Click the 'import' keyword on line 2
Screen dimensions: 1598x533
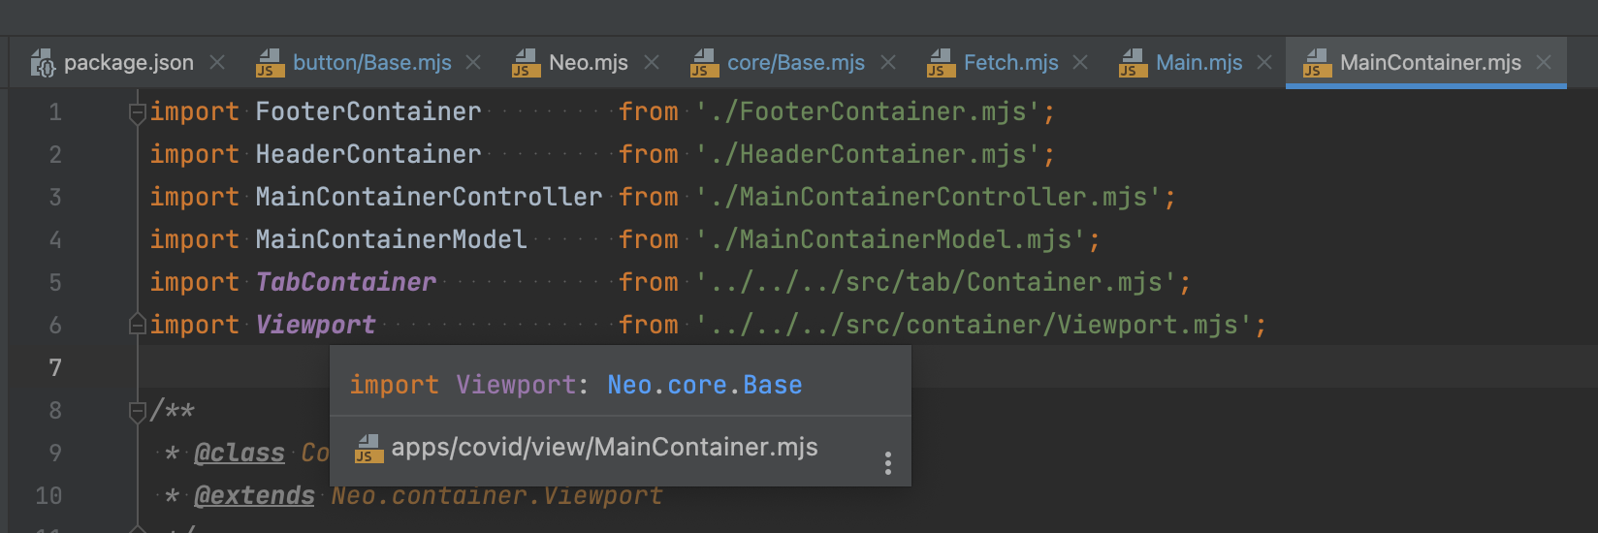tap(195, 154)
